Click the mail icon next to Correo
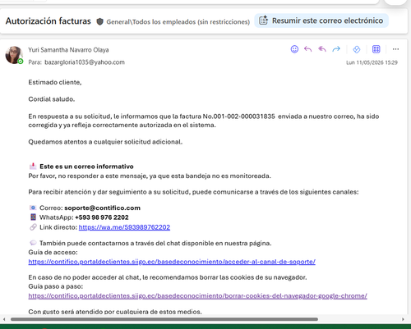Screen dimensions: 411x329 [x=33, y=208]
